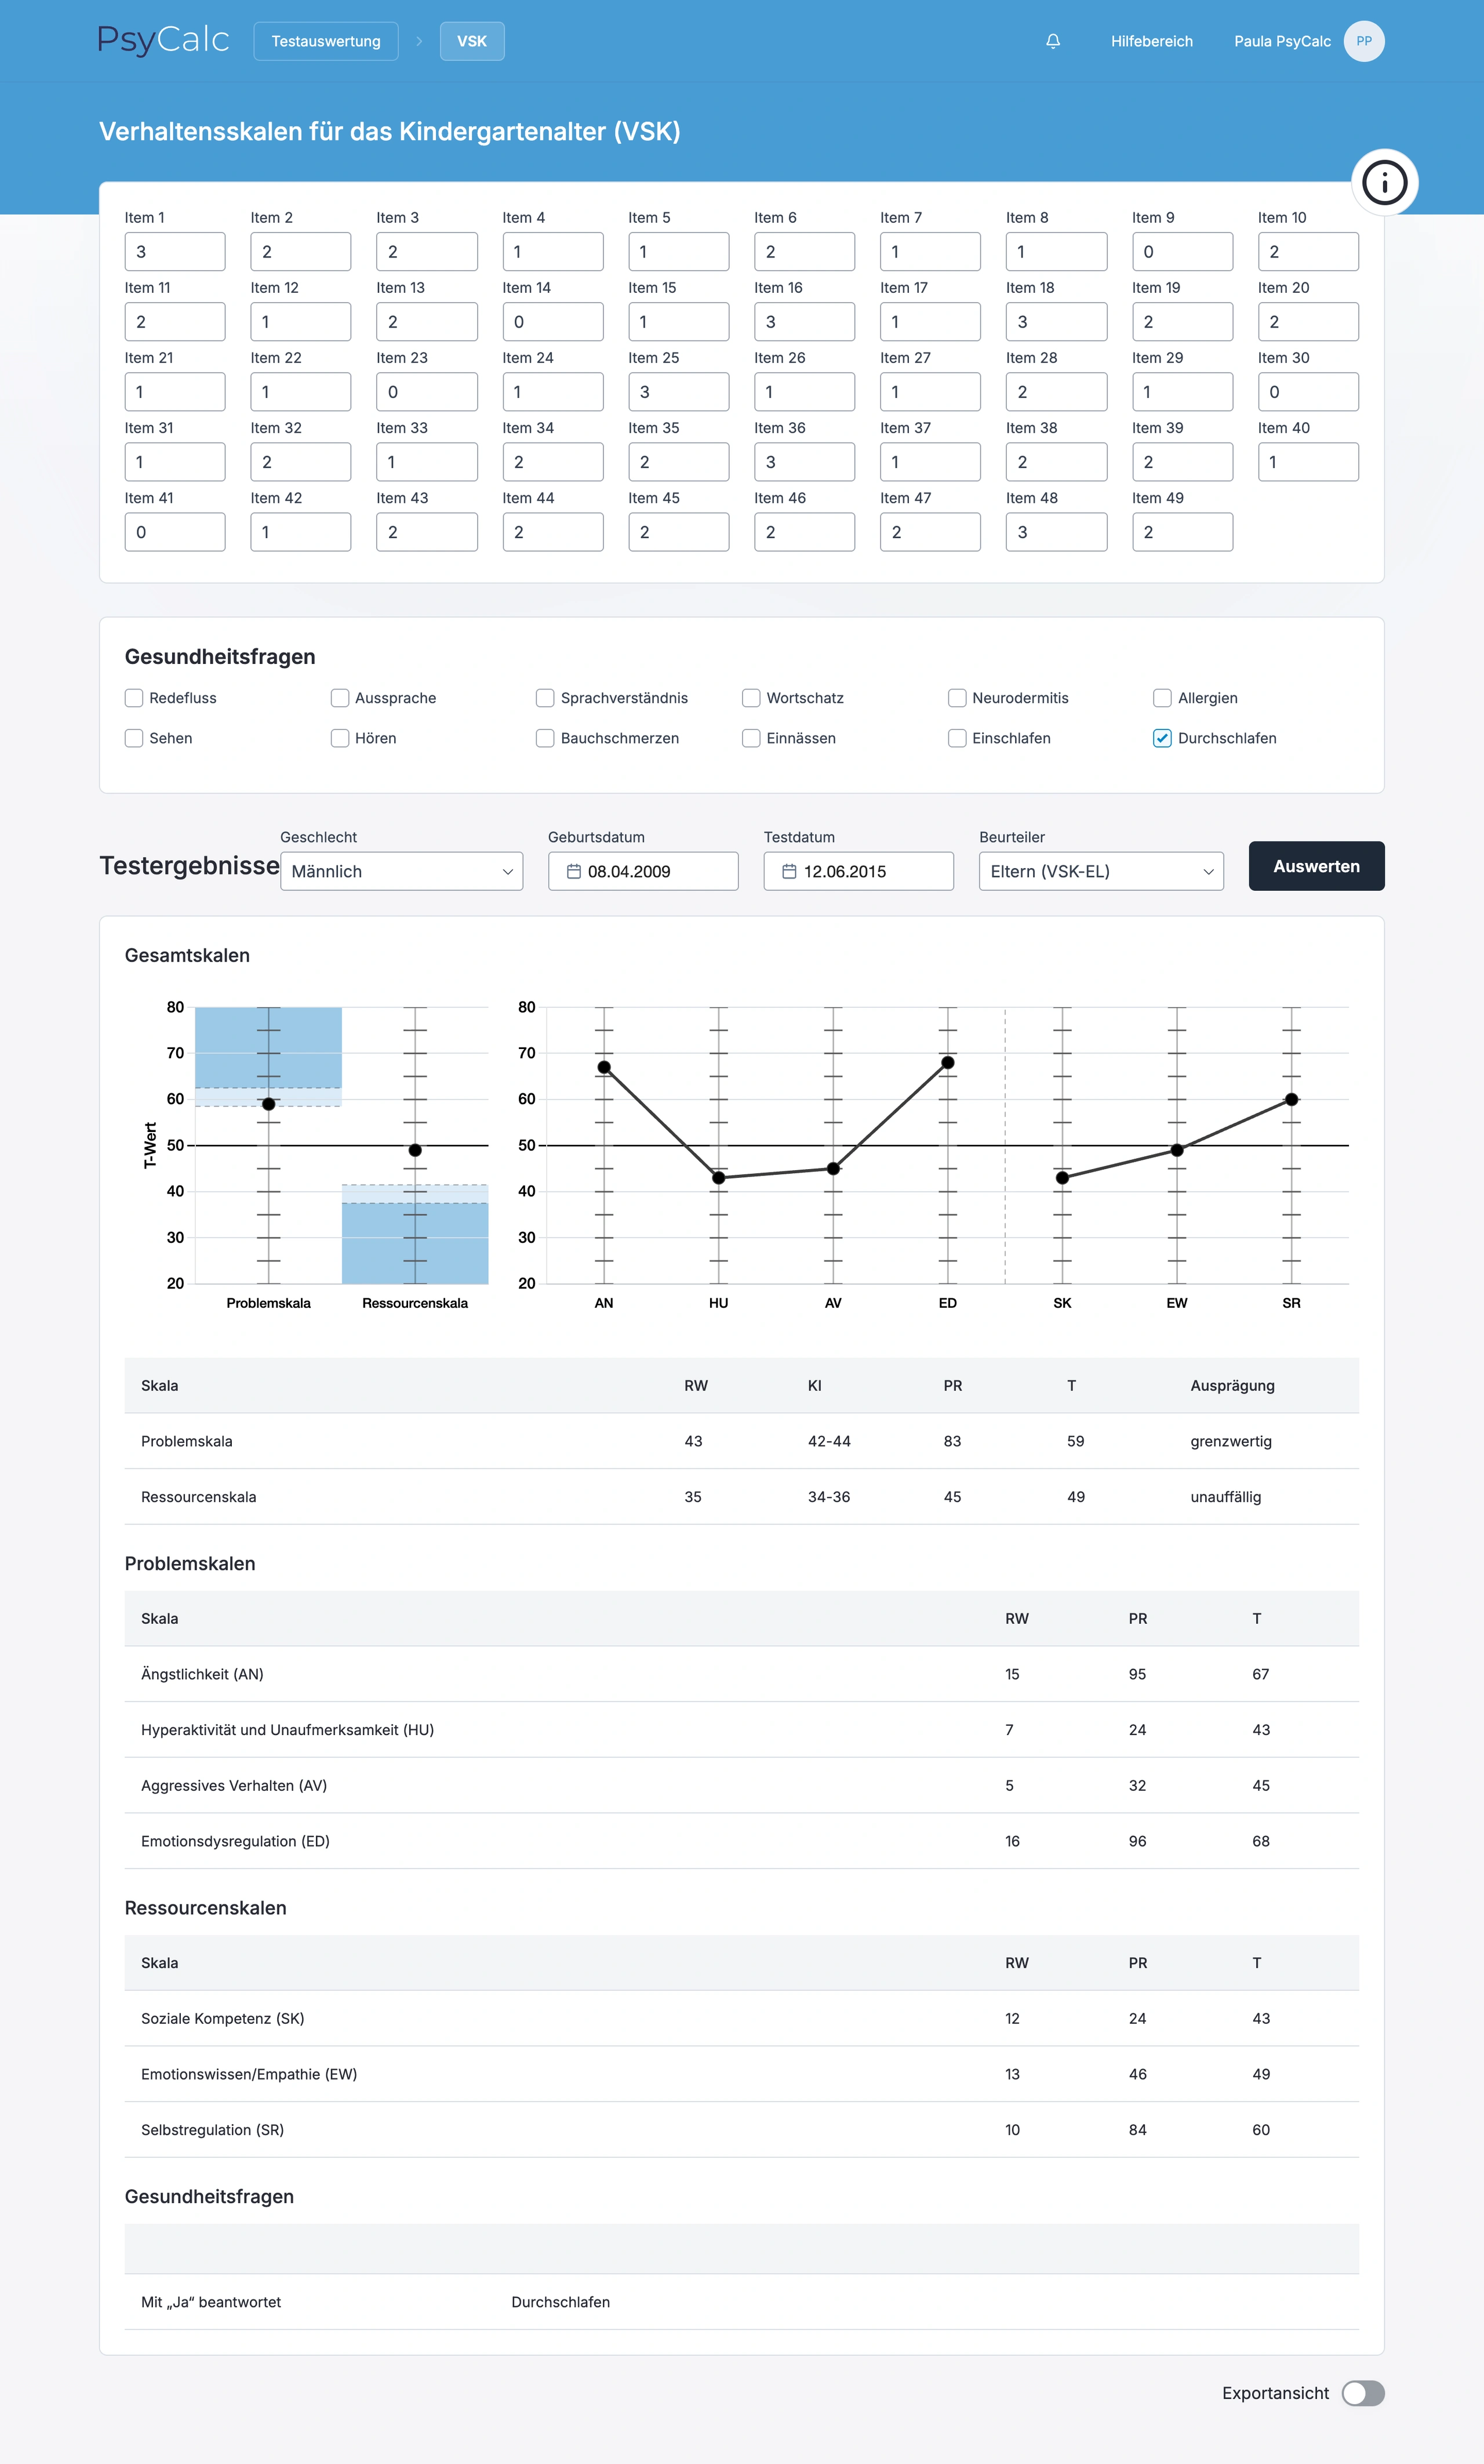Toggle the Exportansicht switch
This screenshot has width=1484, height=2464.
click(1362, 2393)
